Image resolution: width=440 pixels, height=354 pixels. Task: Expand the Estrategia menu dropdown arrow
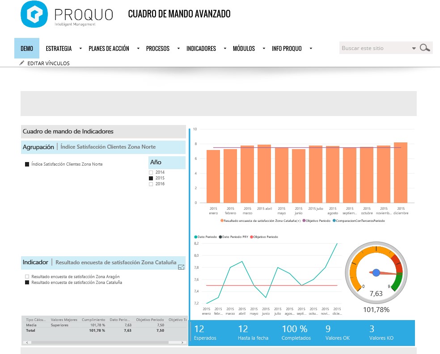pyautogui.click(x=80, y=49)
